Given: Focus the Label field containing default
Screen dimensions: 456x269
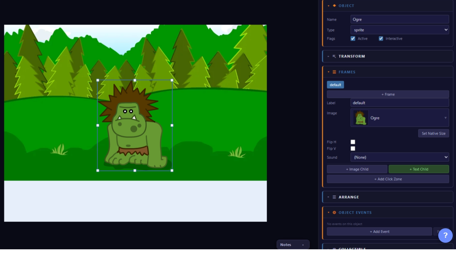Looking at the screenshot, I should [399, 103].
